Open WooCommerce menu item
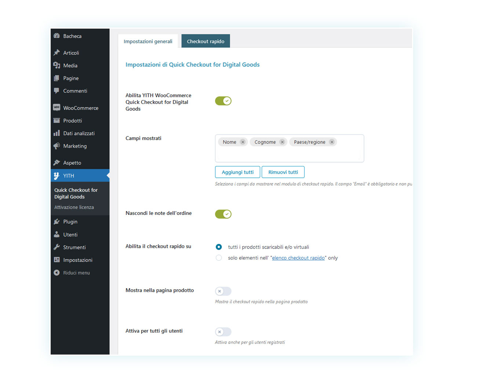This screenshot has height=385, width=477. coord(80,108)
